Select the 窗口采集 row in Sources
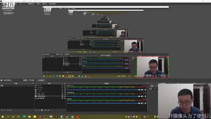This screenshot has height=119, width=211. tap(50, 88)
